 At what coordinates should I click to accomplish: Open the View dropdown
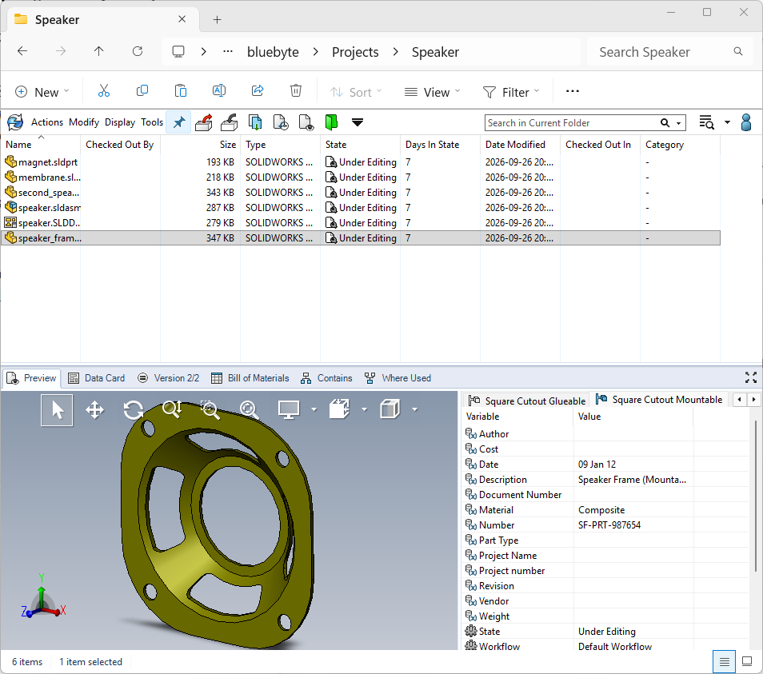point(433,92)
